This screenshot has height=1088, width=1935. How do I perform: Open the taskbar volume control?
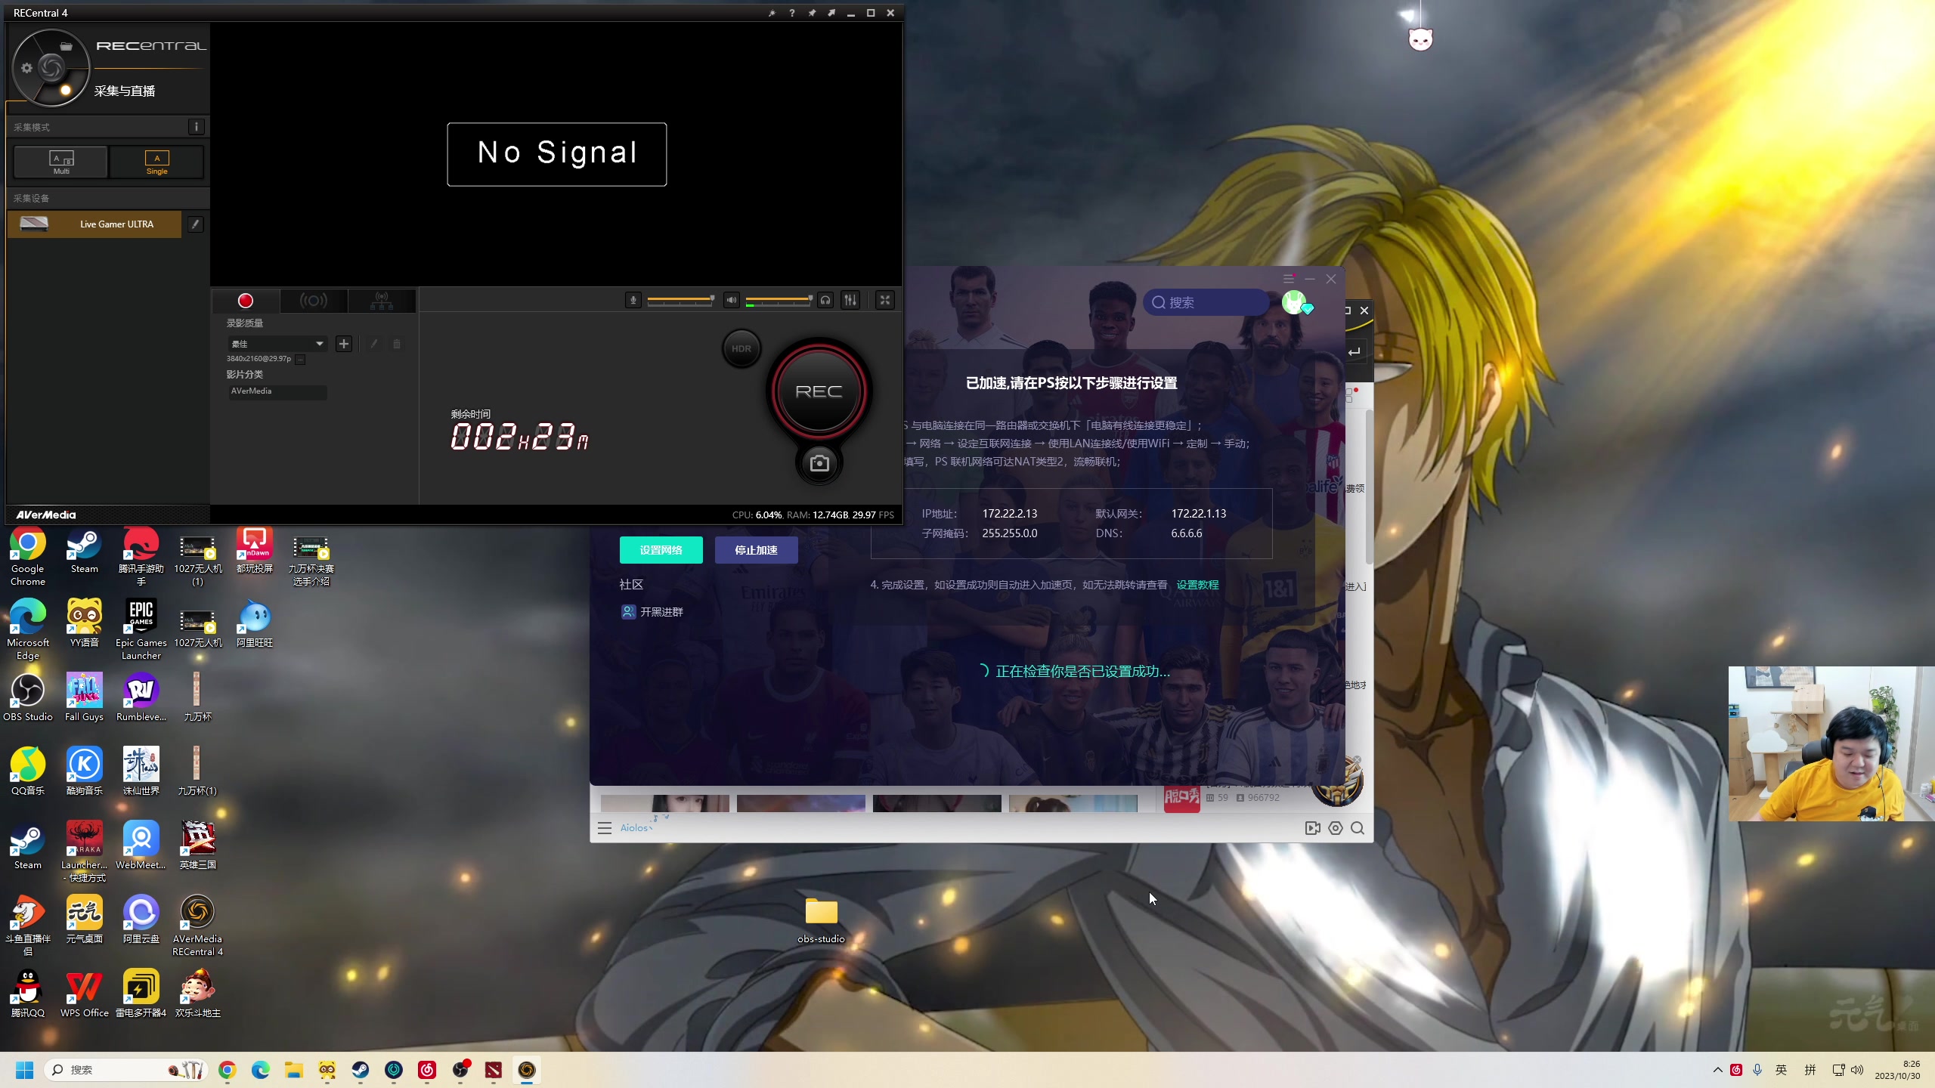point(1856,1070)
